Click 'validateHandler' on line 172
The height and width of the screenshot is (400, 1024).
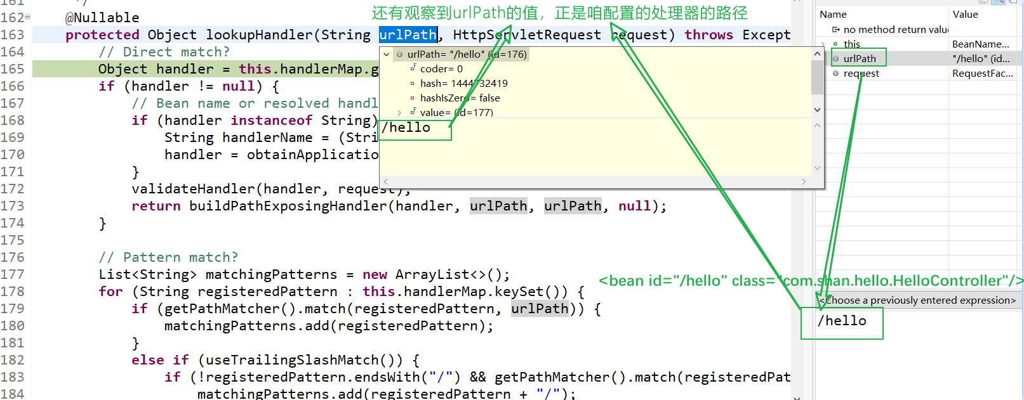click(194, 189)
